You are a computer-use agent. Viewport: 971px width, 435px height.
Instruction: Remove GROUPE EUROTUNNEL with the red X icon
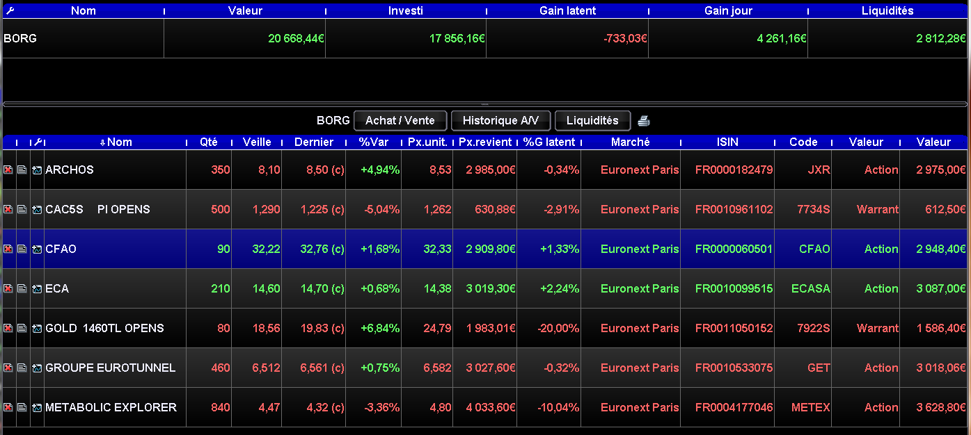click(x=8, y=368)
